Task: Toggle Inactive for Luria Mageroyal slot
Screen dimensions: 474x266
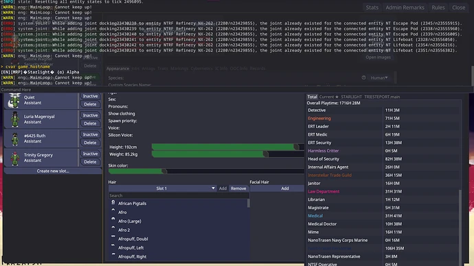Action: tap(90, 115)
